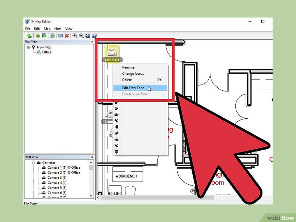
Task: Select Office in the Map View tree
Action: click(x=46, y=52)
